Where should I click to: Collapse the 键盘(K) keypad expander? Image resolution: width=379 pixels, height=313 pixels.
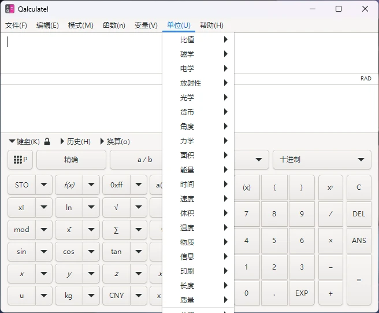pyautogui.click(x=24, y=141)
